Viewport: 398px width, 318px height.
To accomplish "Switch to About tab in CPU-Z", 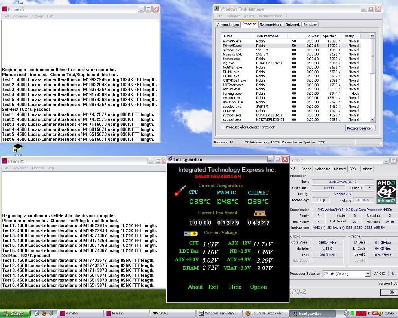I will point(367,169).
